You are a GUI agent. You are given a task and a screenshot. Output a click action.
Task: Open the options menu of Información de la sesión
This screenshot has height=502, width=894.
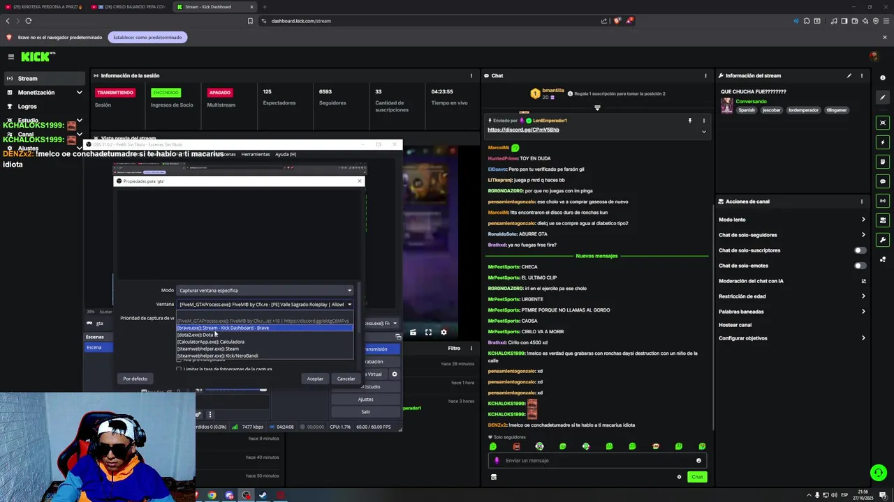[471, 75]
